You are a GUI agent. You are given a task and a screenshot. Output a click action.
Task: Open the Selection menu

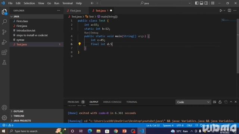click(x=29, y=3)
